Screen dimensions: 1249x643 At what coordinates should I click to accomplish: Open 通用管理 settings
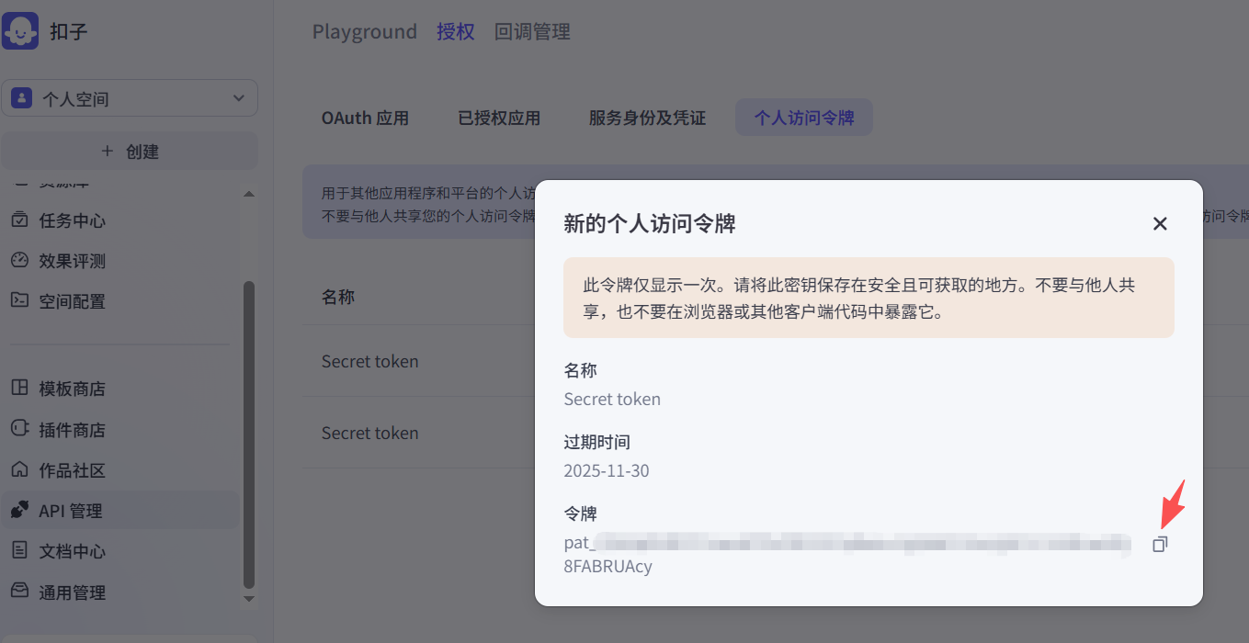(72, 592)
